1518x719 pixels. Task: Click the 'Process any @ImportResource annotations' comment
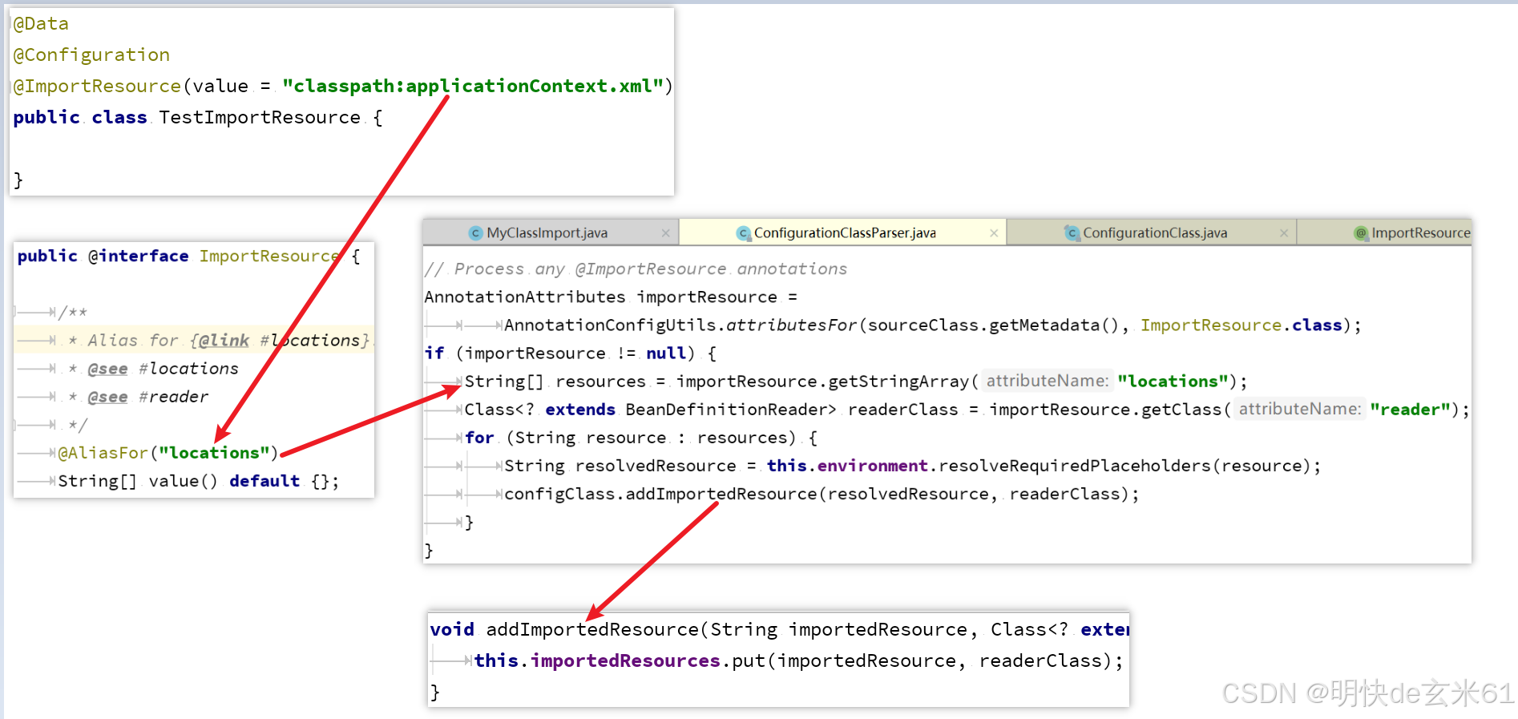636,269
